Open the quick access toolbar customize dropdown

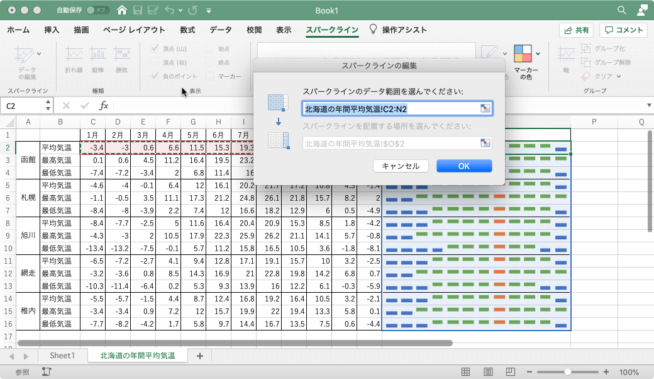coord(209,11)
